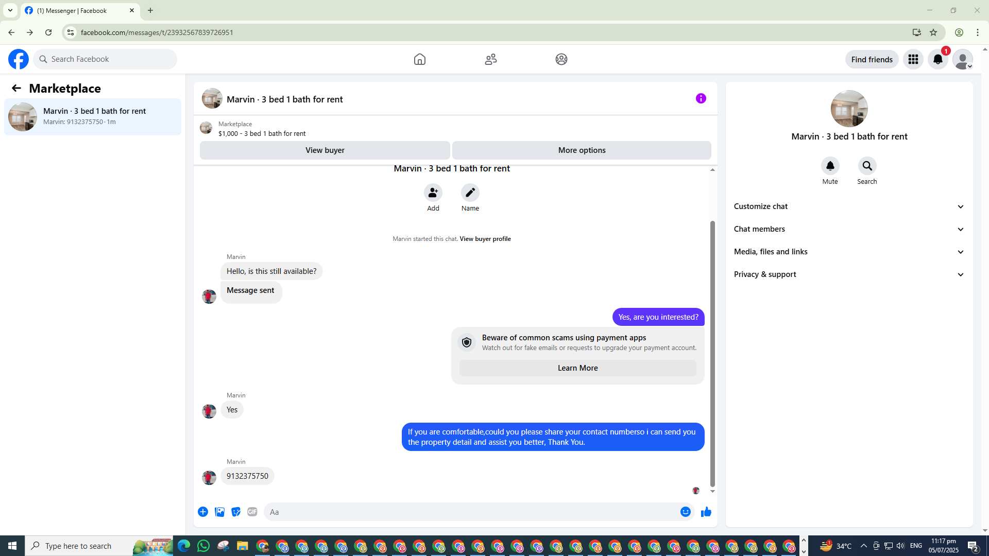
Task: Open more actions plus icon in composer
Action: [x=203, y=512]
